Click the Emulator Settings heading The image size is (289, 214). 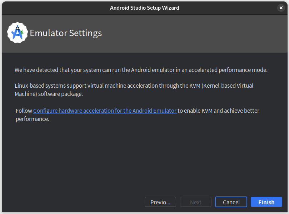point(66,33)
